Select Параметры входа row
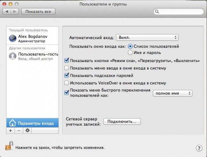 [x=32, y=123]
